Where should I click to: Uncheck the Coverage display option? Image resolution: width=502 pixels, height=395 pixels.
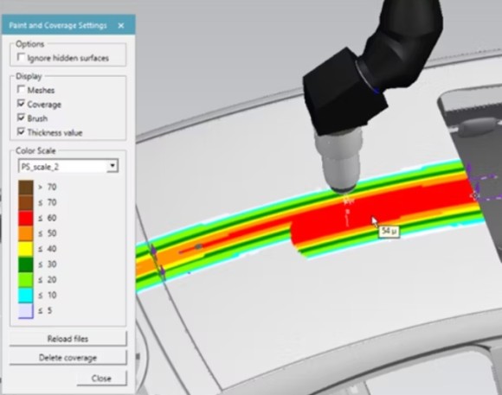tap(21, 104)
